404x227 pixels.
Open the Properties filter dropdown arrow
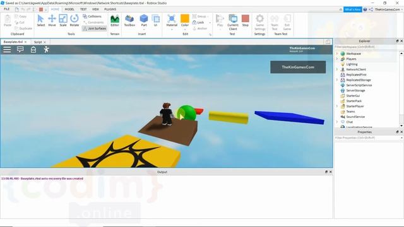click(401, 138)
